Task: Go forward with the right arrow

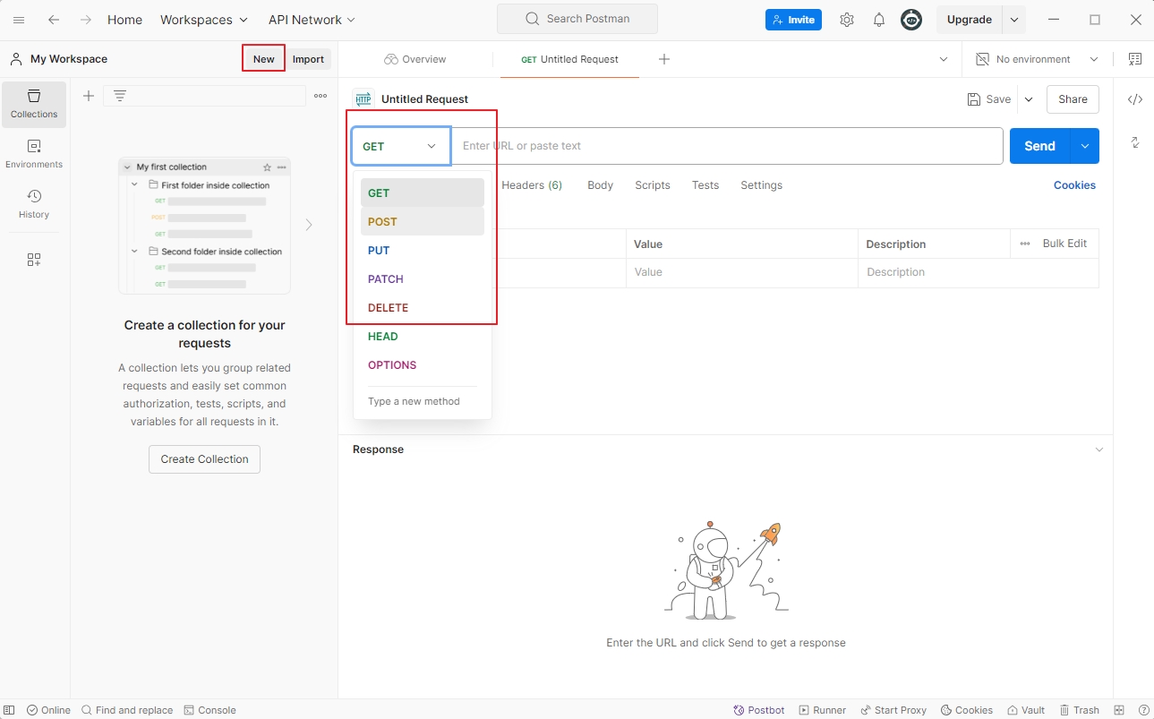Action: tap(86, 20)
